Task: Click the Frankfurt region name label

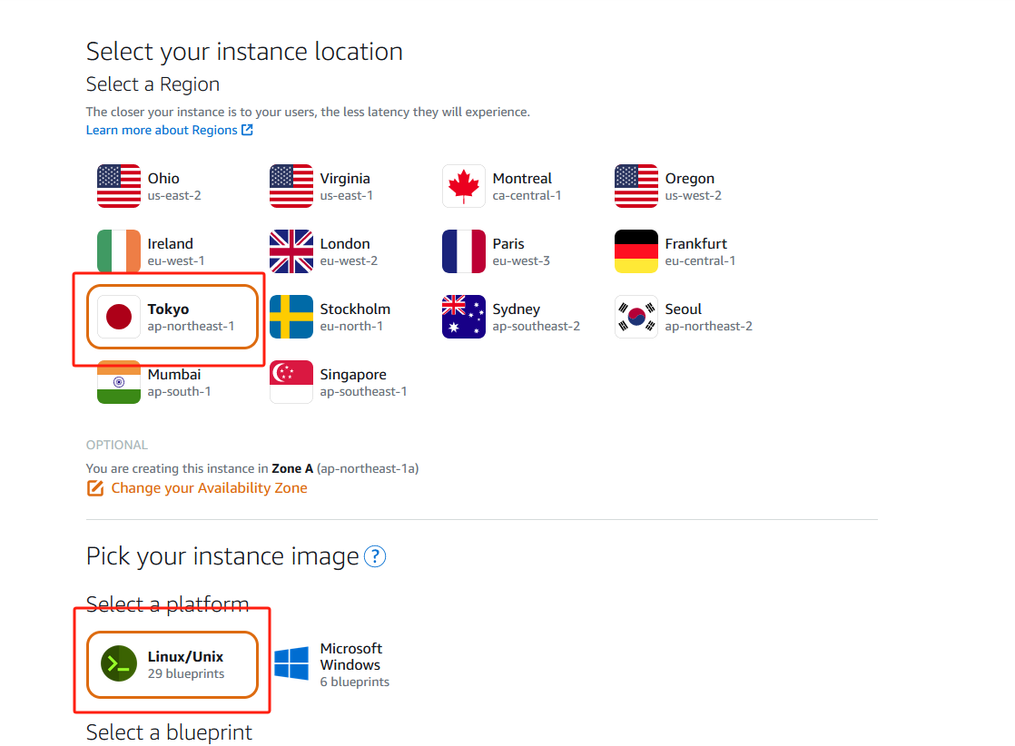Action: click(x=695, y=243)
